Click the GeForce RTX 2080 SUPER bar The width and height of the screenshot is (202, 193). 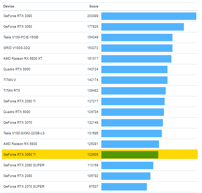click(x=127, y=166)
